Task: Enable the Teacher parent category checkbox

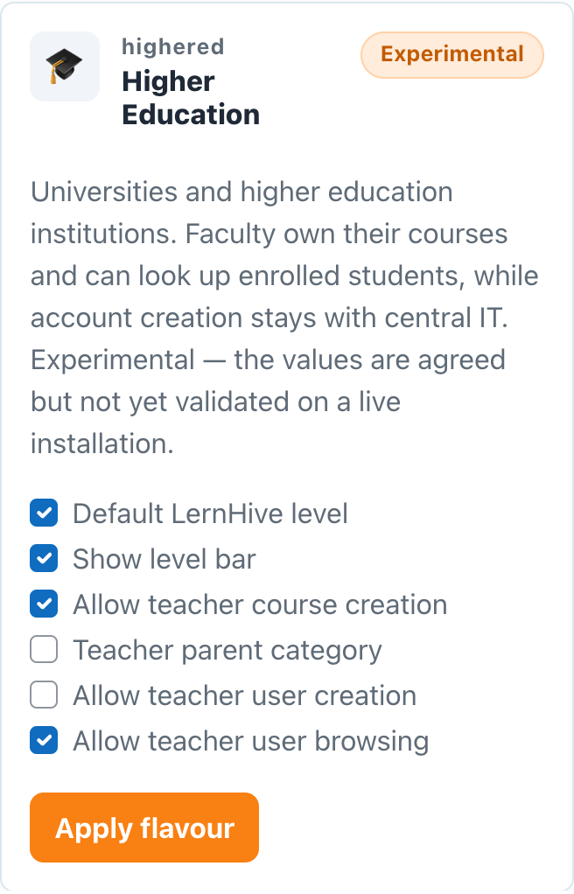Action: [x=44, y=649]
